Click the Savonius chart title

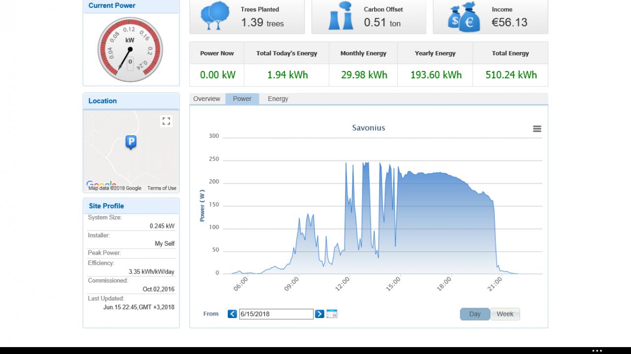click(369, 128)
